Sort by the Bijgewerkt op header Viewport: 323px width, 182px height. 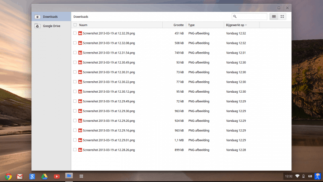coord(235,25)
